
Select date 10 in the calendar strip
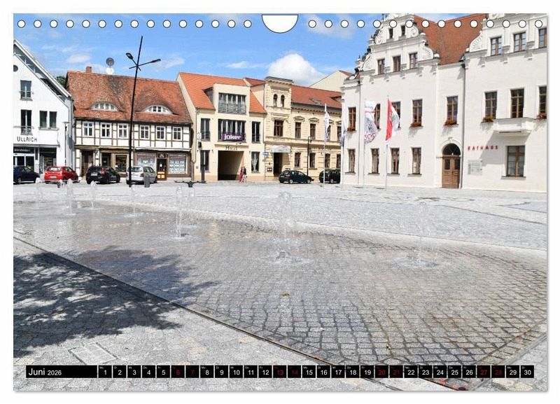pos(236,372)
